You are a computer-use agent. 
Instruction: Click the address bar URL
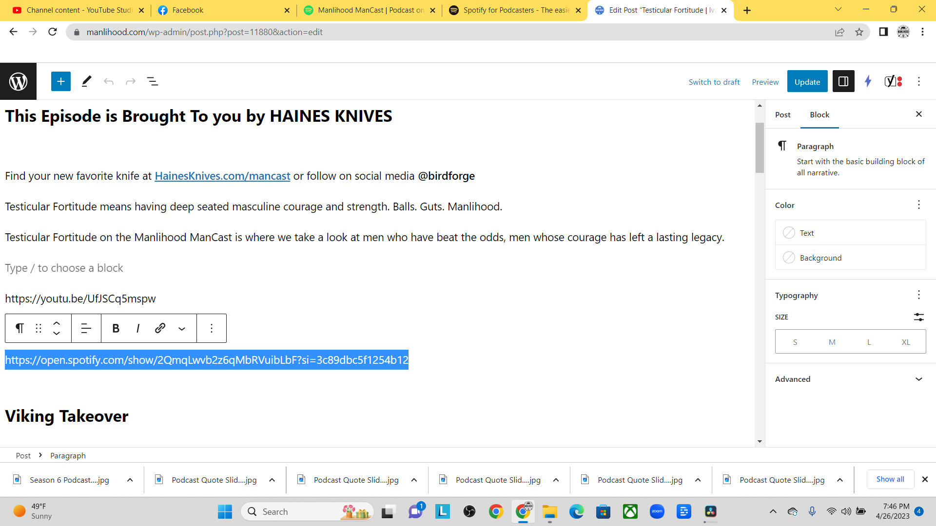[x=204, y=32]
